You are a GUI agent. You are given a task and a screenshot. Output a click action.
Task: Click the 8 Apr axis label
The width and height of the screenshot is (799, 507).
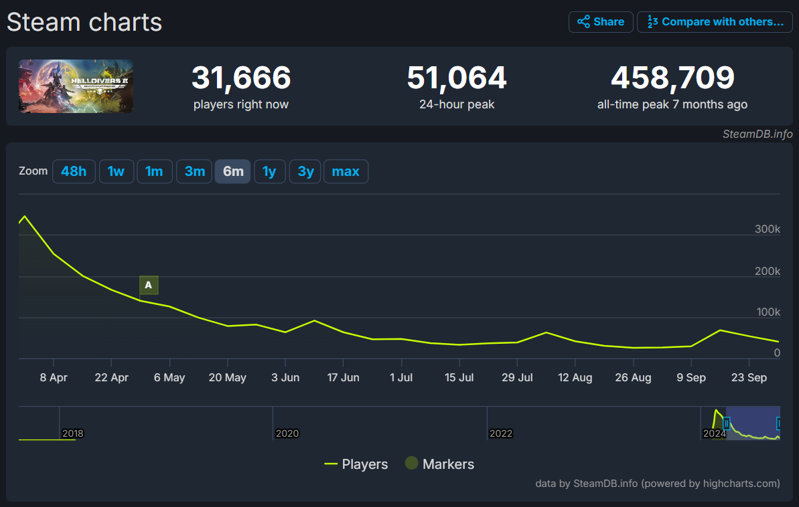coord(54,378)
